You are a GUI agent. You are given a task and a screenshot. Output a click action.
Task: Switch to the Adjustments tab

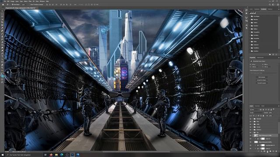point(260,58)
